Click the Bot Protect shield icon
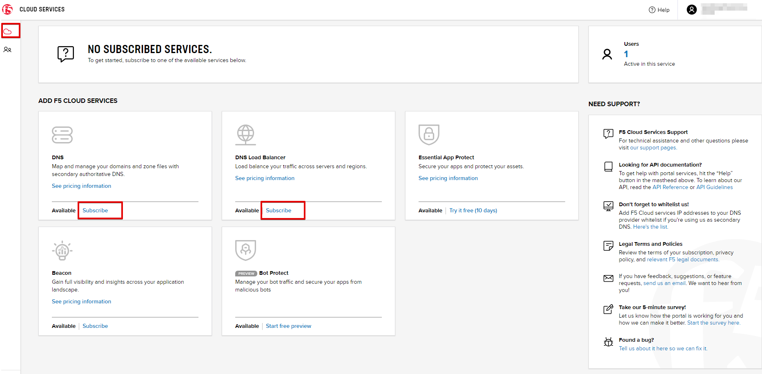The width and height of the screenshot is (762, 374). [x=245, y=250]
